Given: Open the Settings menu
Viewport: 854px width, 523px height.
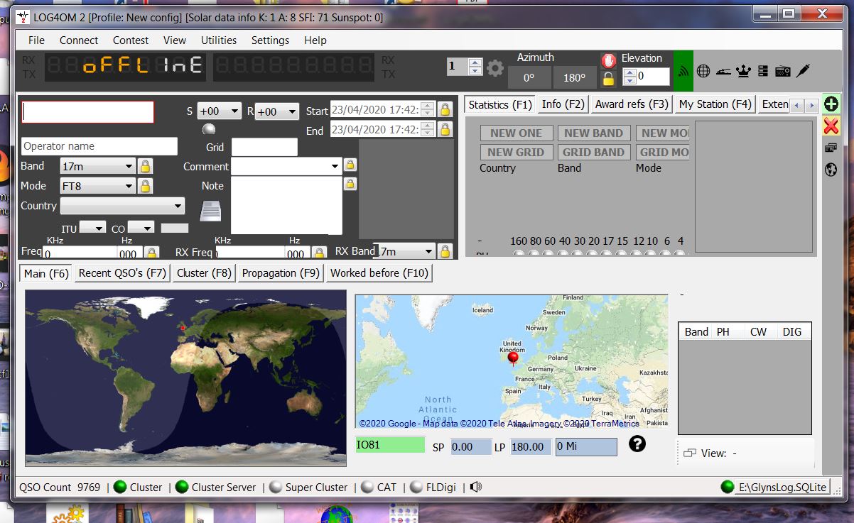Looking at the screenshot, I should point(270,40).
